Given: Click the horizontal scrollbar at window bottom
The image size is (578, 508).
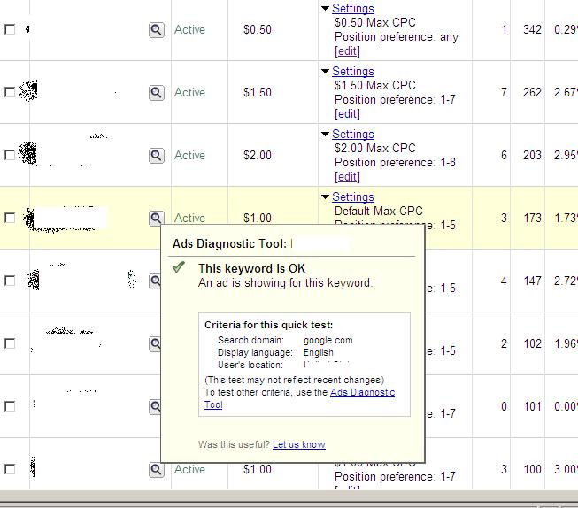Looking at the screenshot, I should [x=289, y=496].
